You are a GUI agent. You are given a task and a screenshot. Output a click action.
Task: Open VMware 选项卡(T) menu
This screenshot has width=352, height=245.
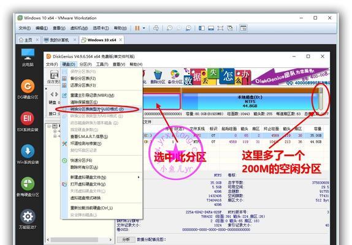tap(101, 28)
